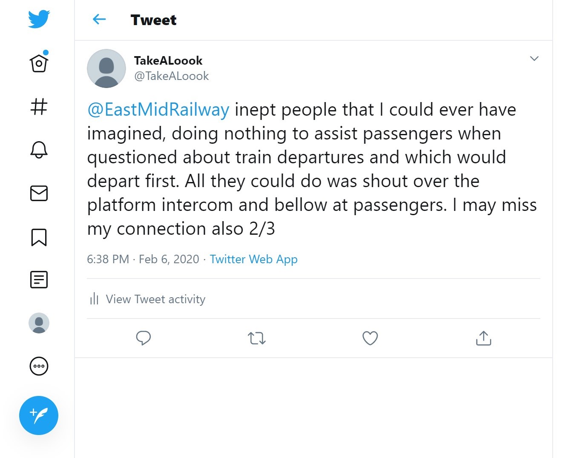
Task: Open the @EastMidRailway mention
Action: pos(158,110)
